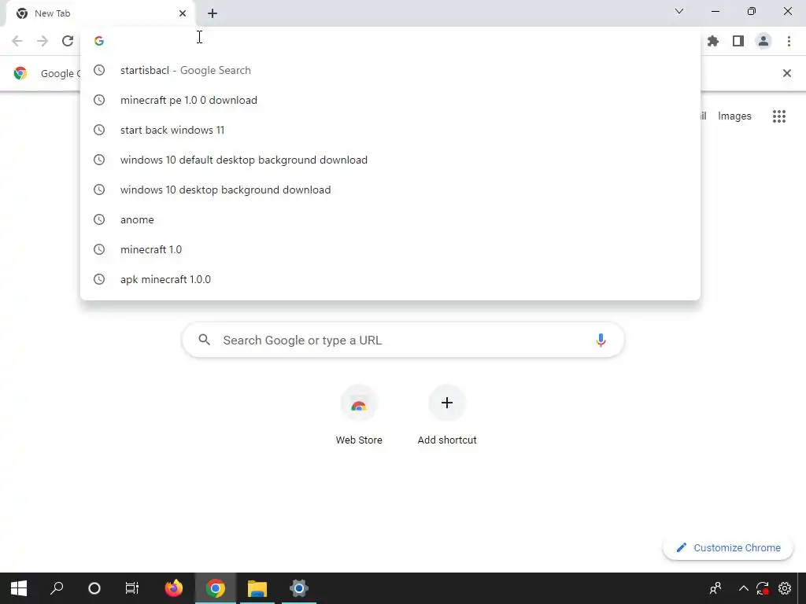Click the sync status tray icon

click(763, 588)
